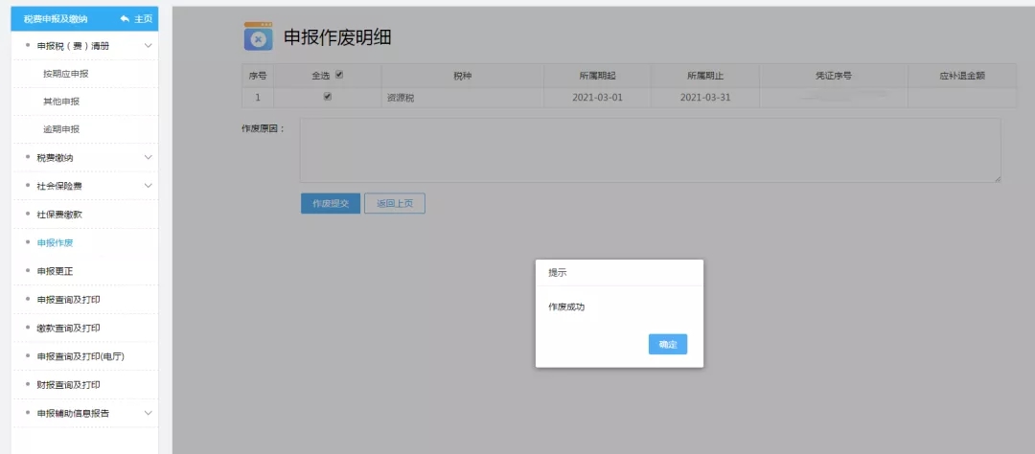
Task: Click the 所属期止 column header
Action: (705, 76)
